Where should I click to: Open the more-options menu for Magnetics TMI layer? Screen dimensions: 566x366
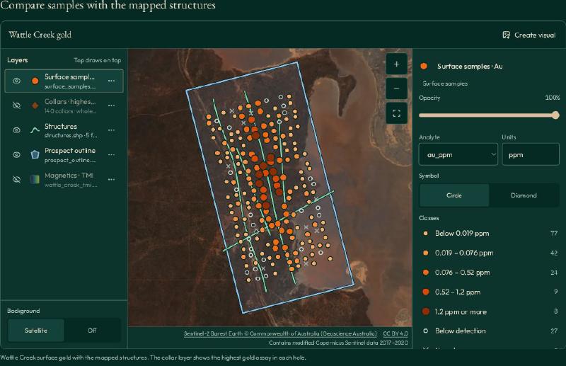111,179
